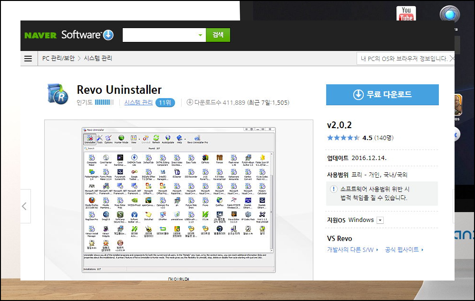The width and height of the screenshot is (475, 301).
Task: Click the NAVER logo
Action: (x=40, y=35)
